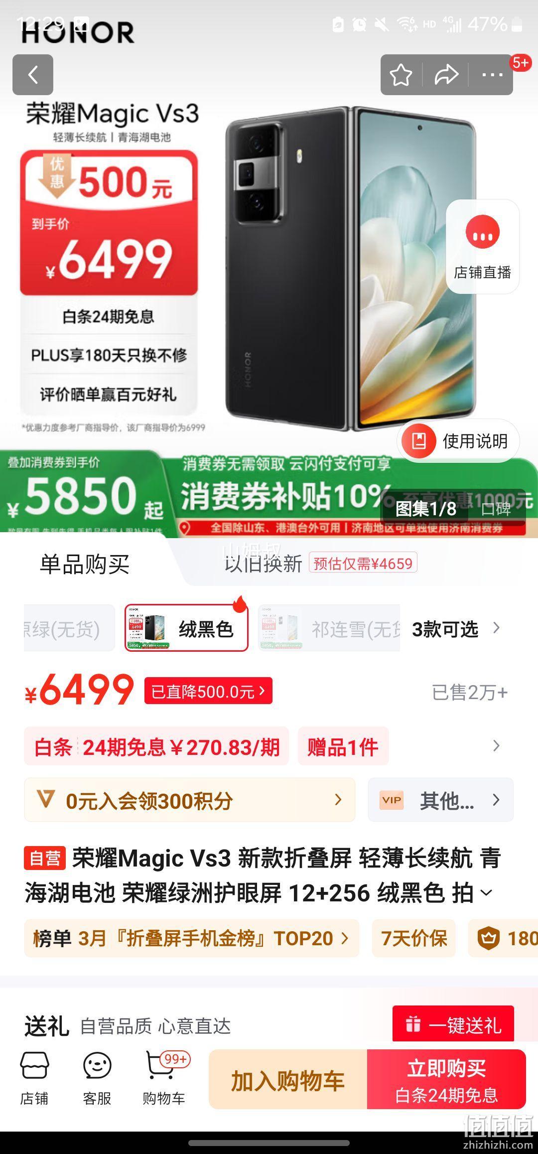Select the 祁连雪 color option
The image size is (538, 1154).
(329, 628)
